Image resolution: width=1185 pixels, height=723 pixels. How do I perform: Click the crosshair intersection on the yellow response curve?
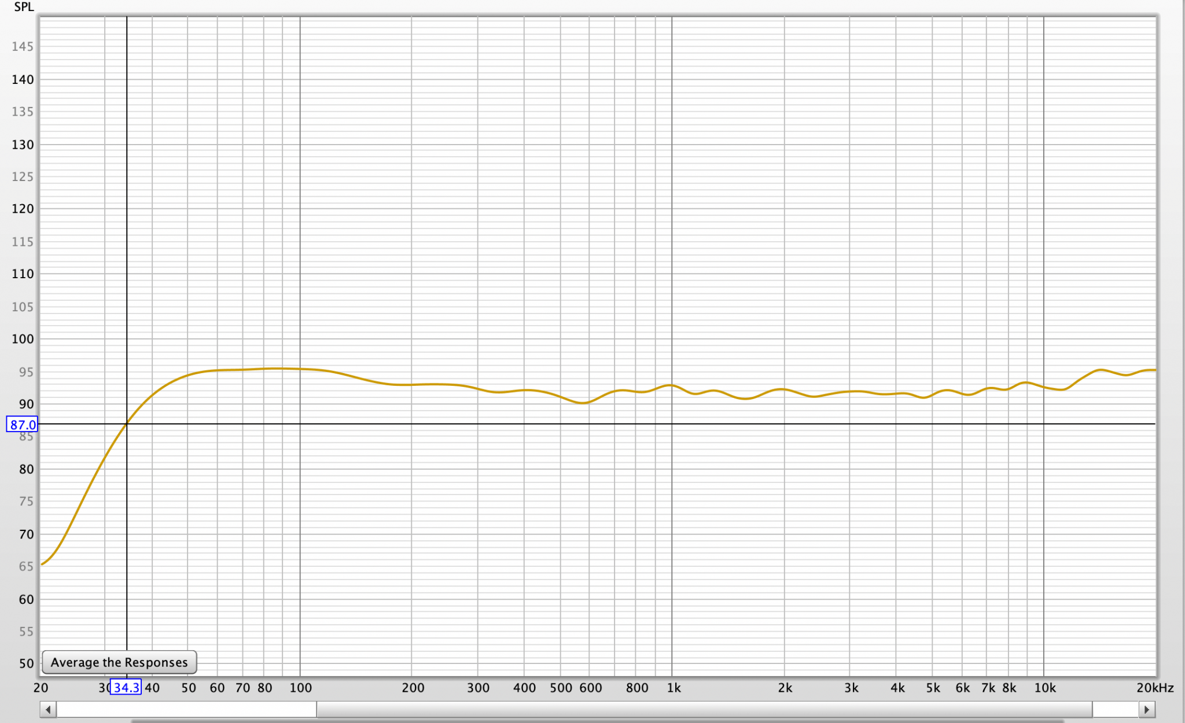tap(127, 424)
